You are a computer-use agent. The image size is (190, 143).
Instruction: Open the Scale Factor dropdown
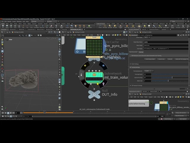[x=147, y=38]
